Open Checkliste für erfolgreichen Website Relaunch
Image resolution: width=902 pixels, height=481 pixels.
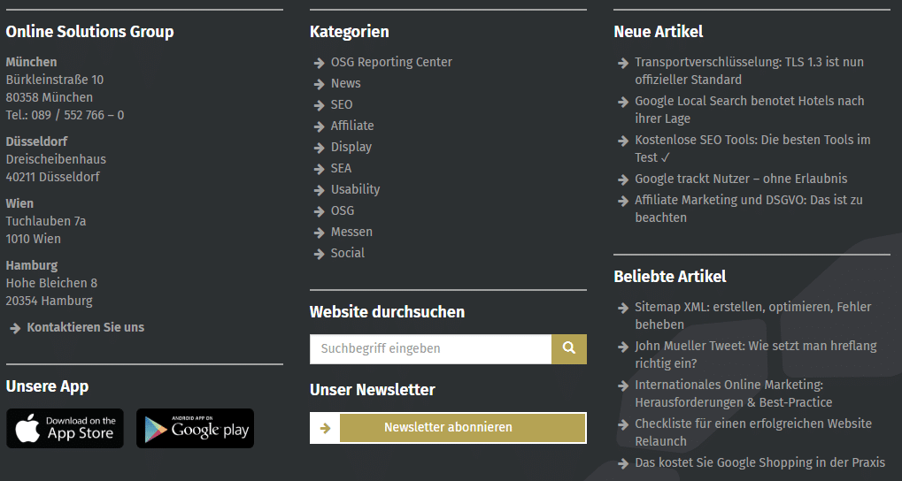(753, 432)
